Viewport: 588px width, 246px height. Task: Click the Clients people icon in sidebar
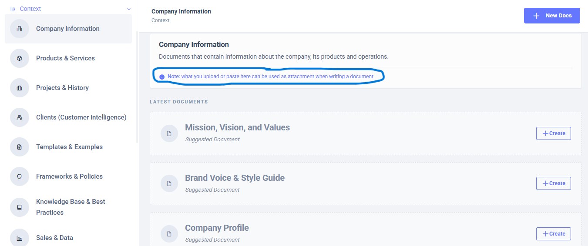click(20, 117)
